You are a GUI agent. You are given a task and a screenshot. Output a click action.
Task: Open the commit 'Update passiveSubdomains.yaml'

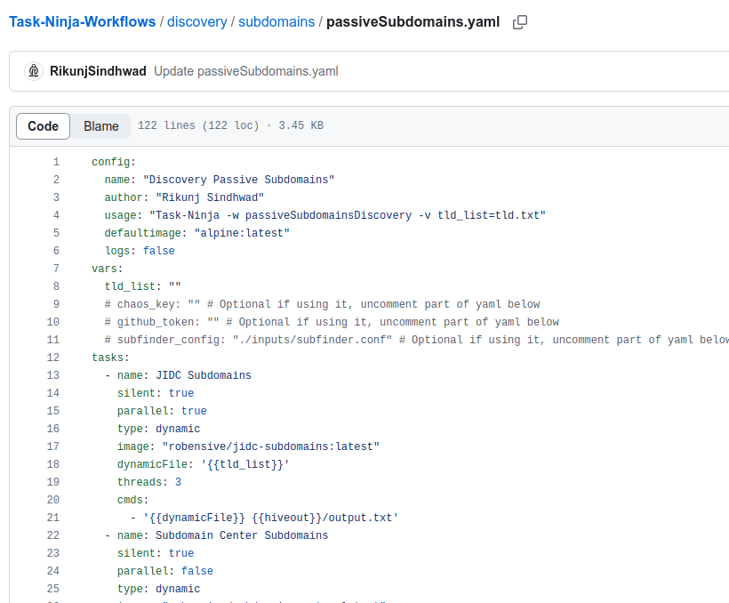click(x=246, y=71)
